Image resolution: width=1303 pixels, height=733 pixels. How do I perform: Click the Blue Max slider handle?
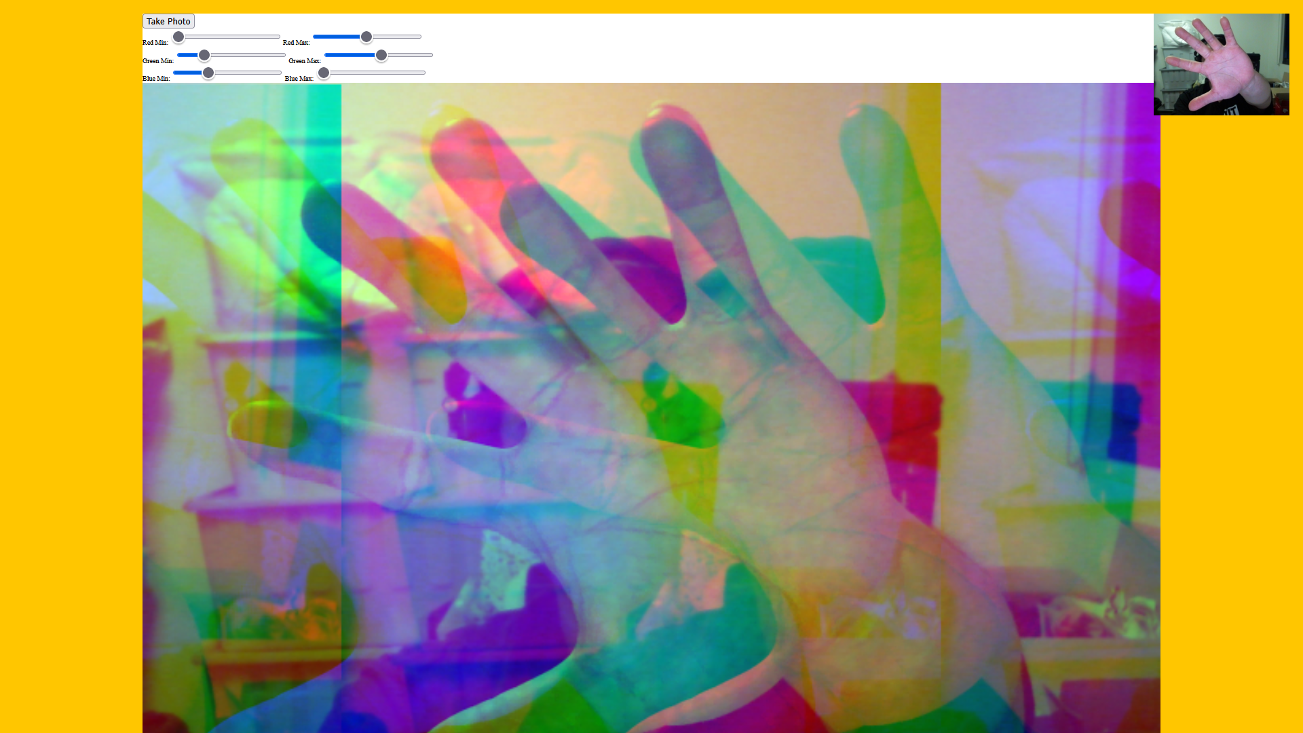(324, 73)
